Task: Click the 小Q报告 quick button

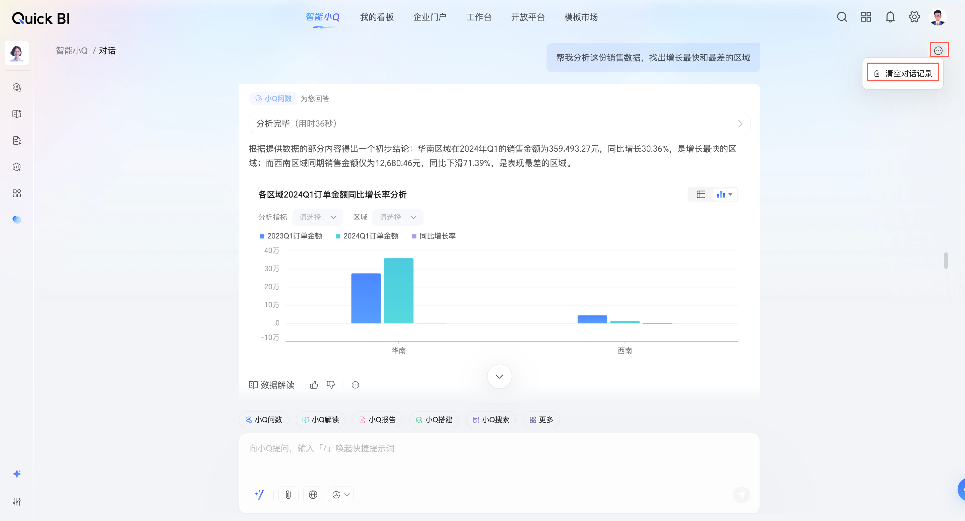Action: pyautogui.click(x=377, y=420)
